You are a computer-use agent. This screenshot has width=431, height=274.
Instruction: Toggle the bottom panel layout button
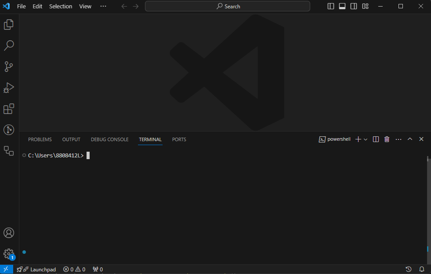coord(342,6)
